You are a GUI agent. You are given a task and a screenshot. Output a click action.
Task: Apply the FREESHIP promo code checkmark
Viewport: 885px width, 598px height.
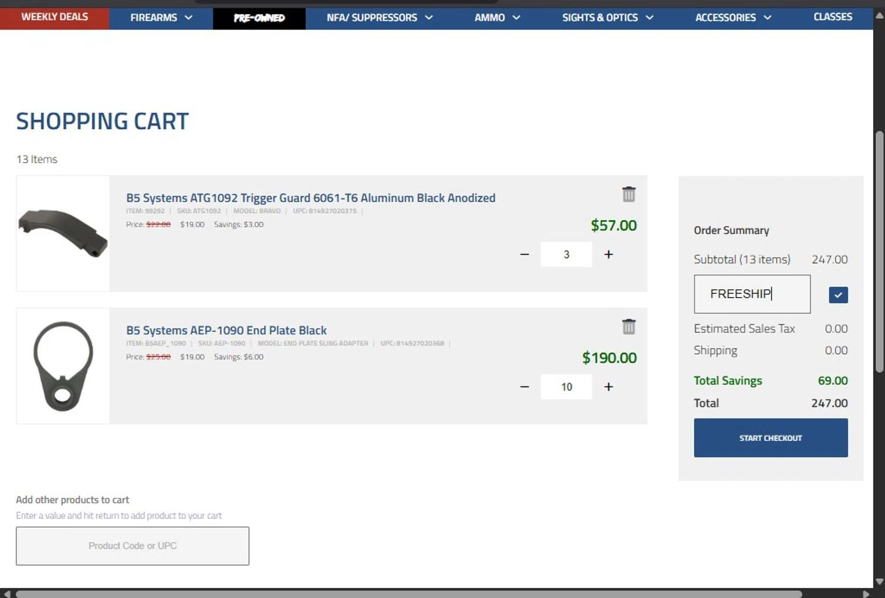point(838,295)
